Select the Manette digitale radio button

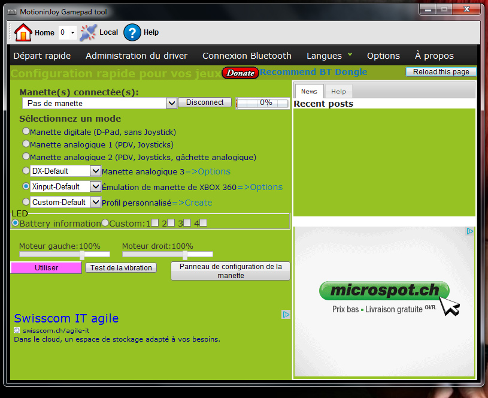(x=26, y=131)
